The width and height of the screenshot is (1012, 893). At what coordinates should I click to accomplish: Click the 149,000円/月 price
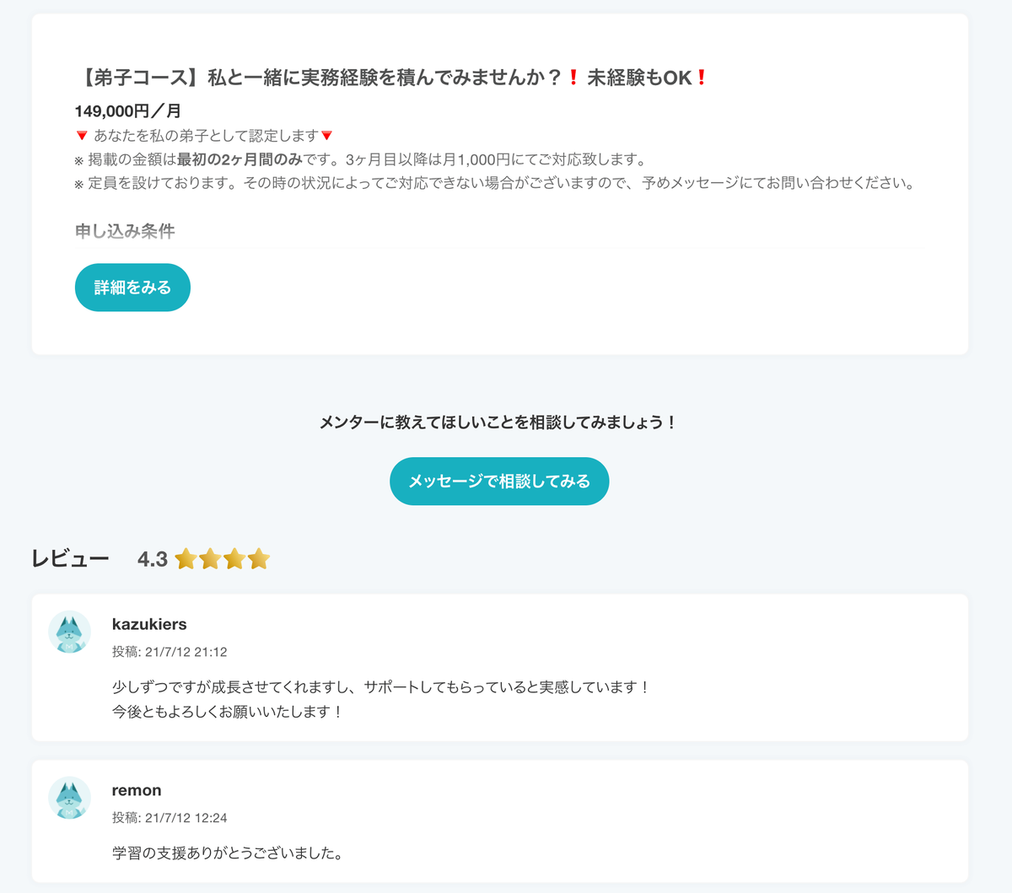pyautogui.click(x=128, y=111)
